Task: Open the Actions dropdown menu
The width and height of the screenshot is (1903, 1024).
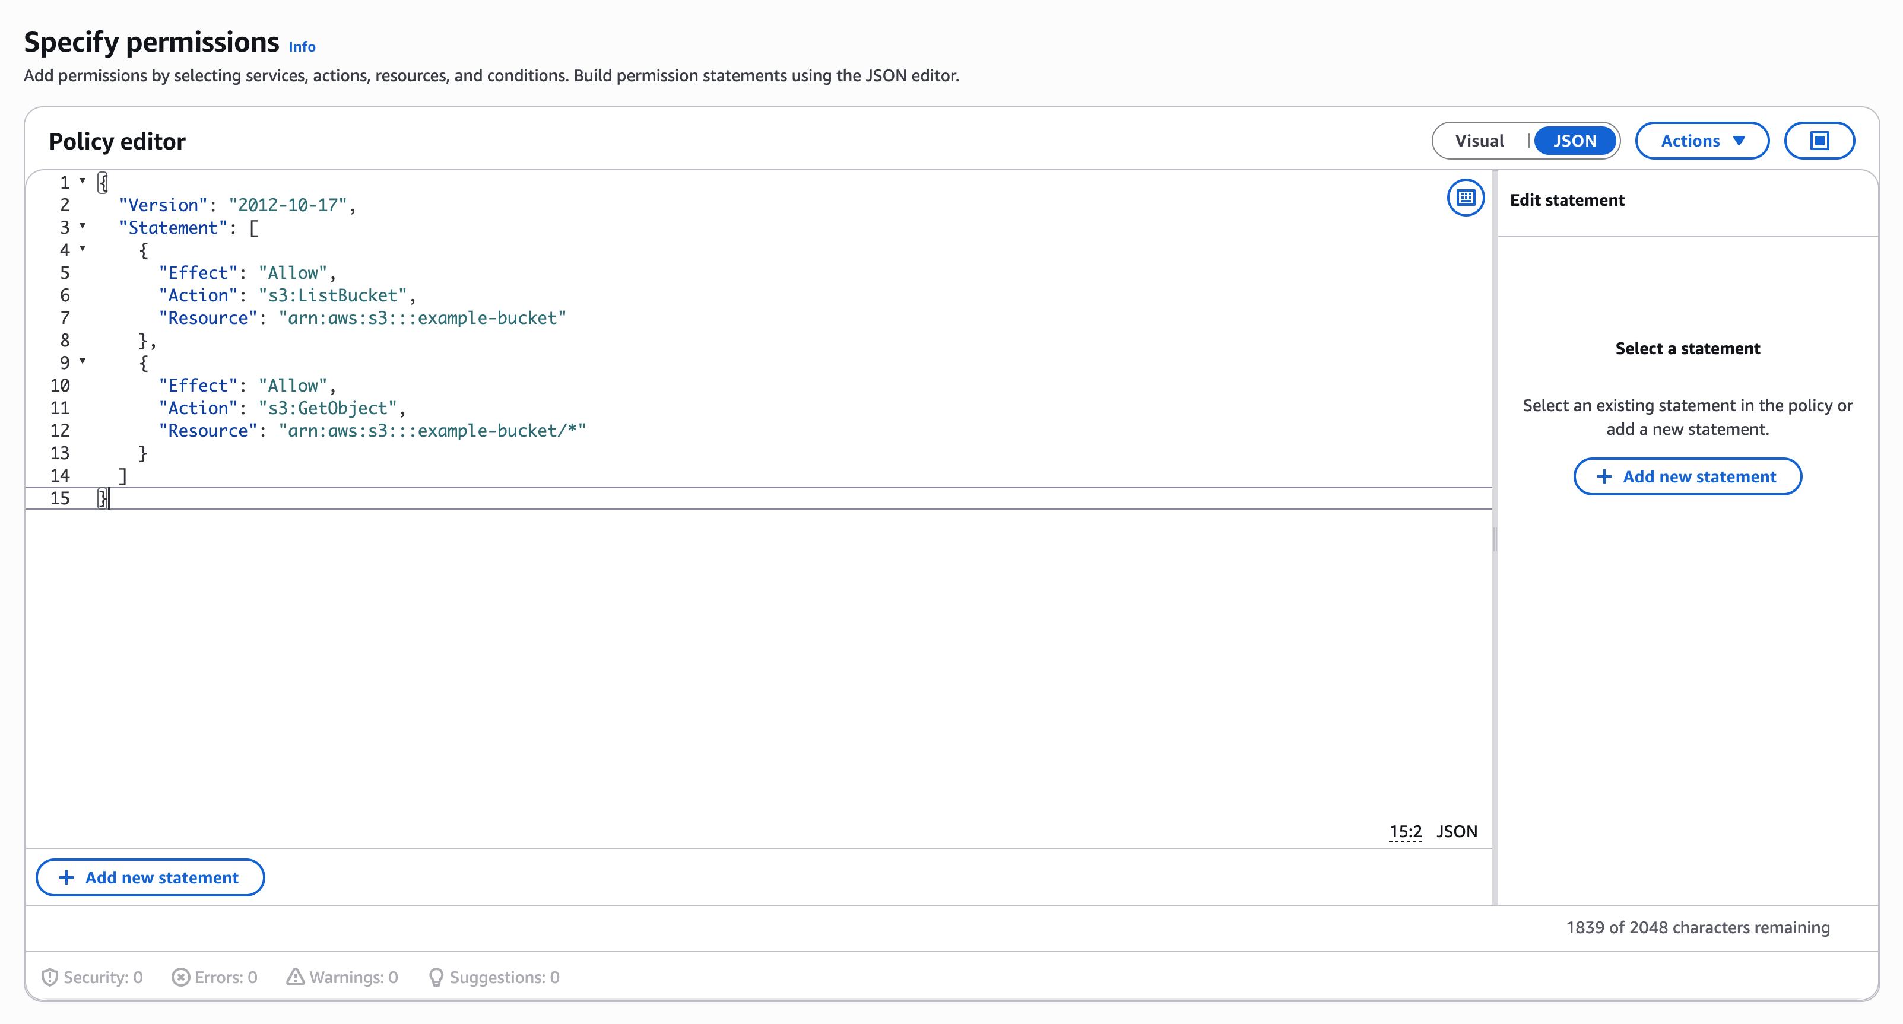Action: 1702,140
